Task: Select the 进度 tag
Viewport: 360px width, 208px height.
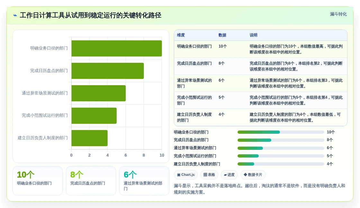Action: [229, 175]
